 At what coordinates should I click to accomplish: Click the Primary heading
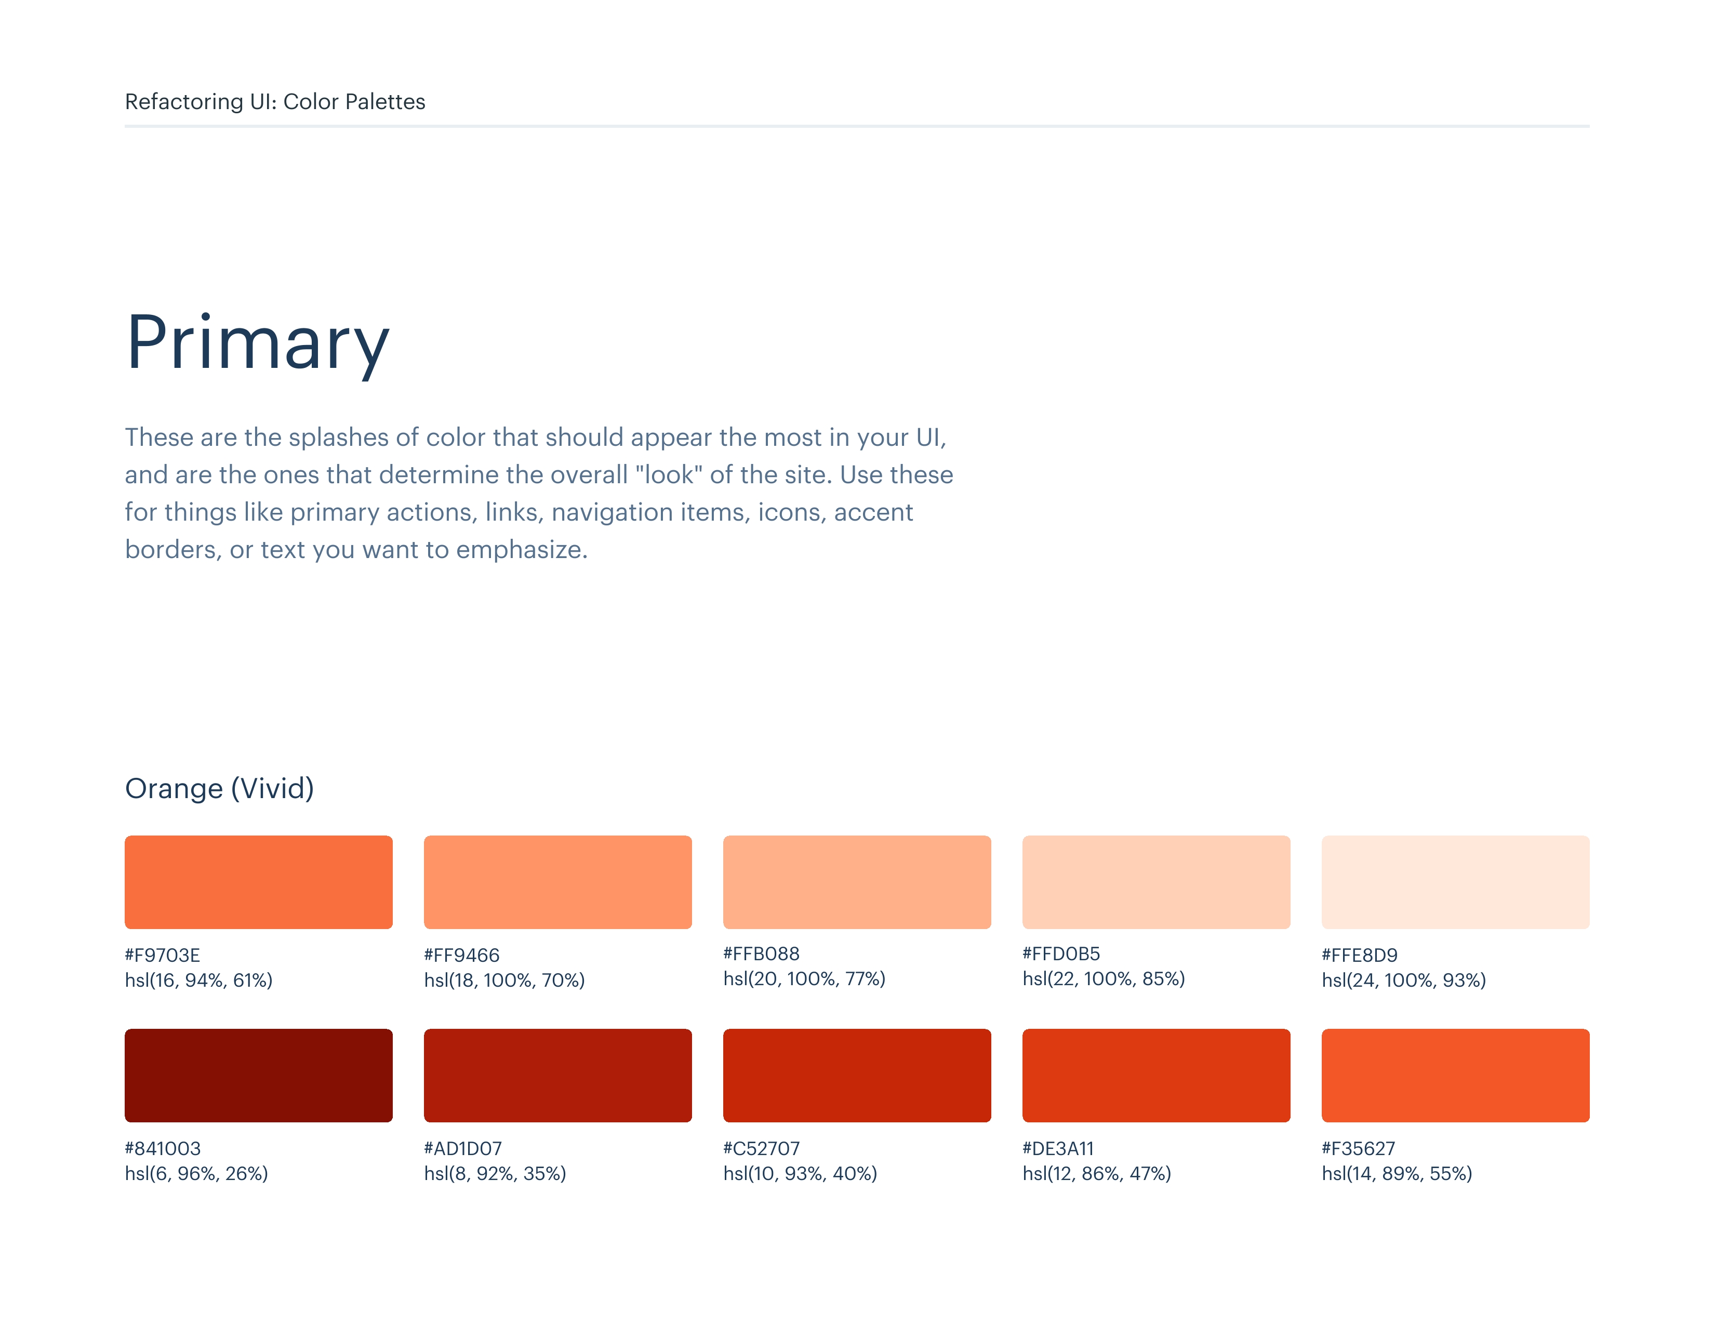pyautogui.click(x=257, y=342)
